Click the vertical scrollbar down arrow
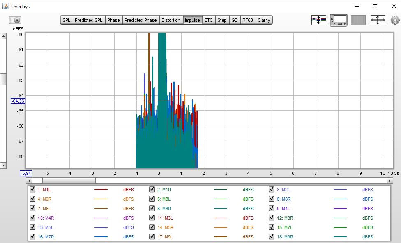Screen dimensions: 401x243 pos(3,165)
